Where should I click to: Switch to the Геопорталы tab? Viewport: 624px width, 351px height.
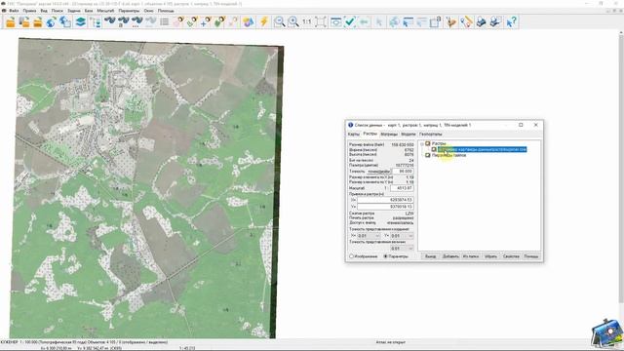click(431, 135)
